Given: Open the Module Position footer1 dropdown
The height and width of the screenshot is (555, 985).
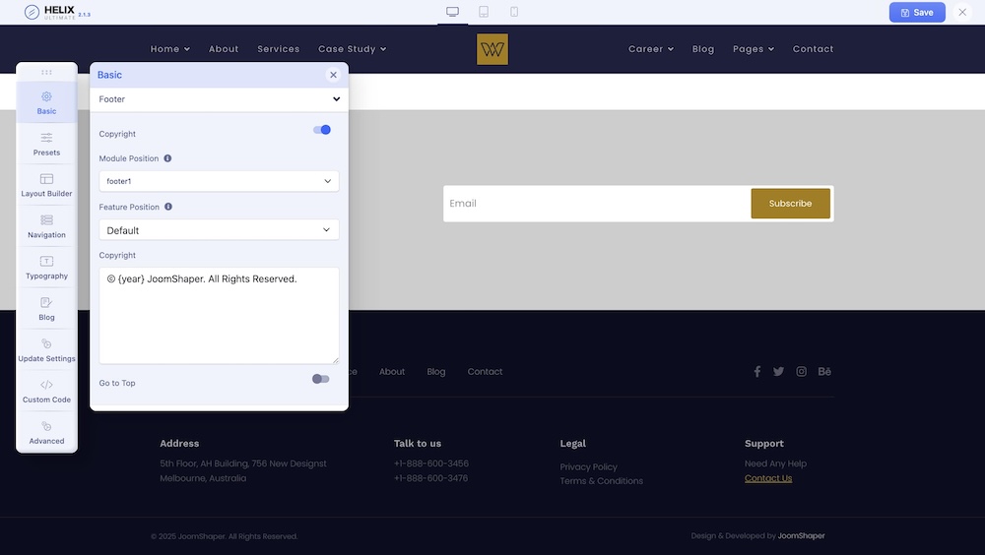Looking at the screenshot, I should click(219, 181).
